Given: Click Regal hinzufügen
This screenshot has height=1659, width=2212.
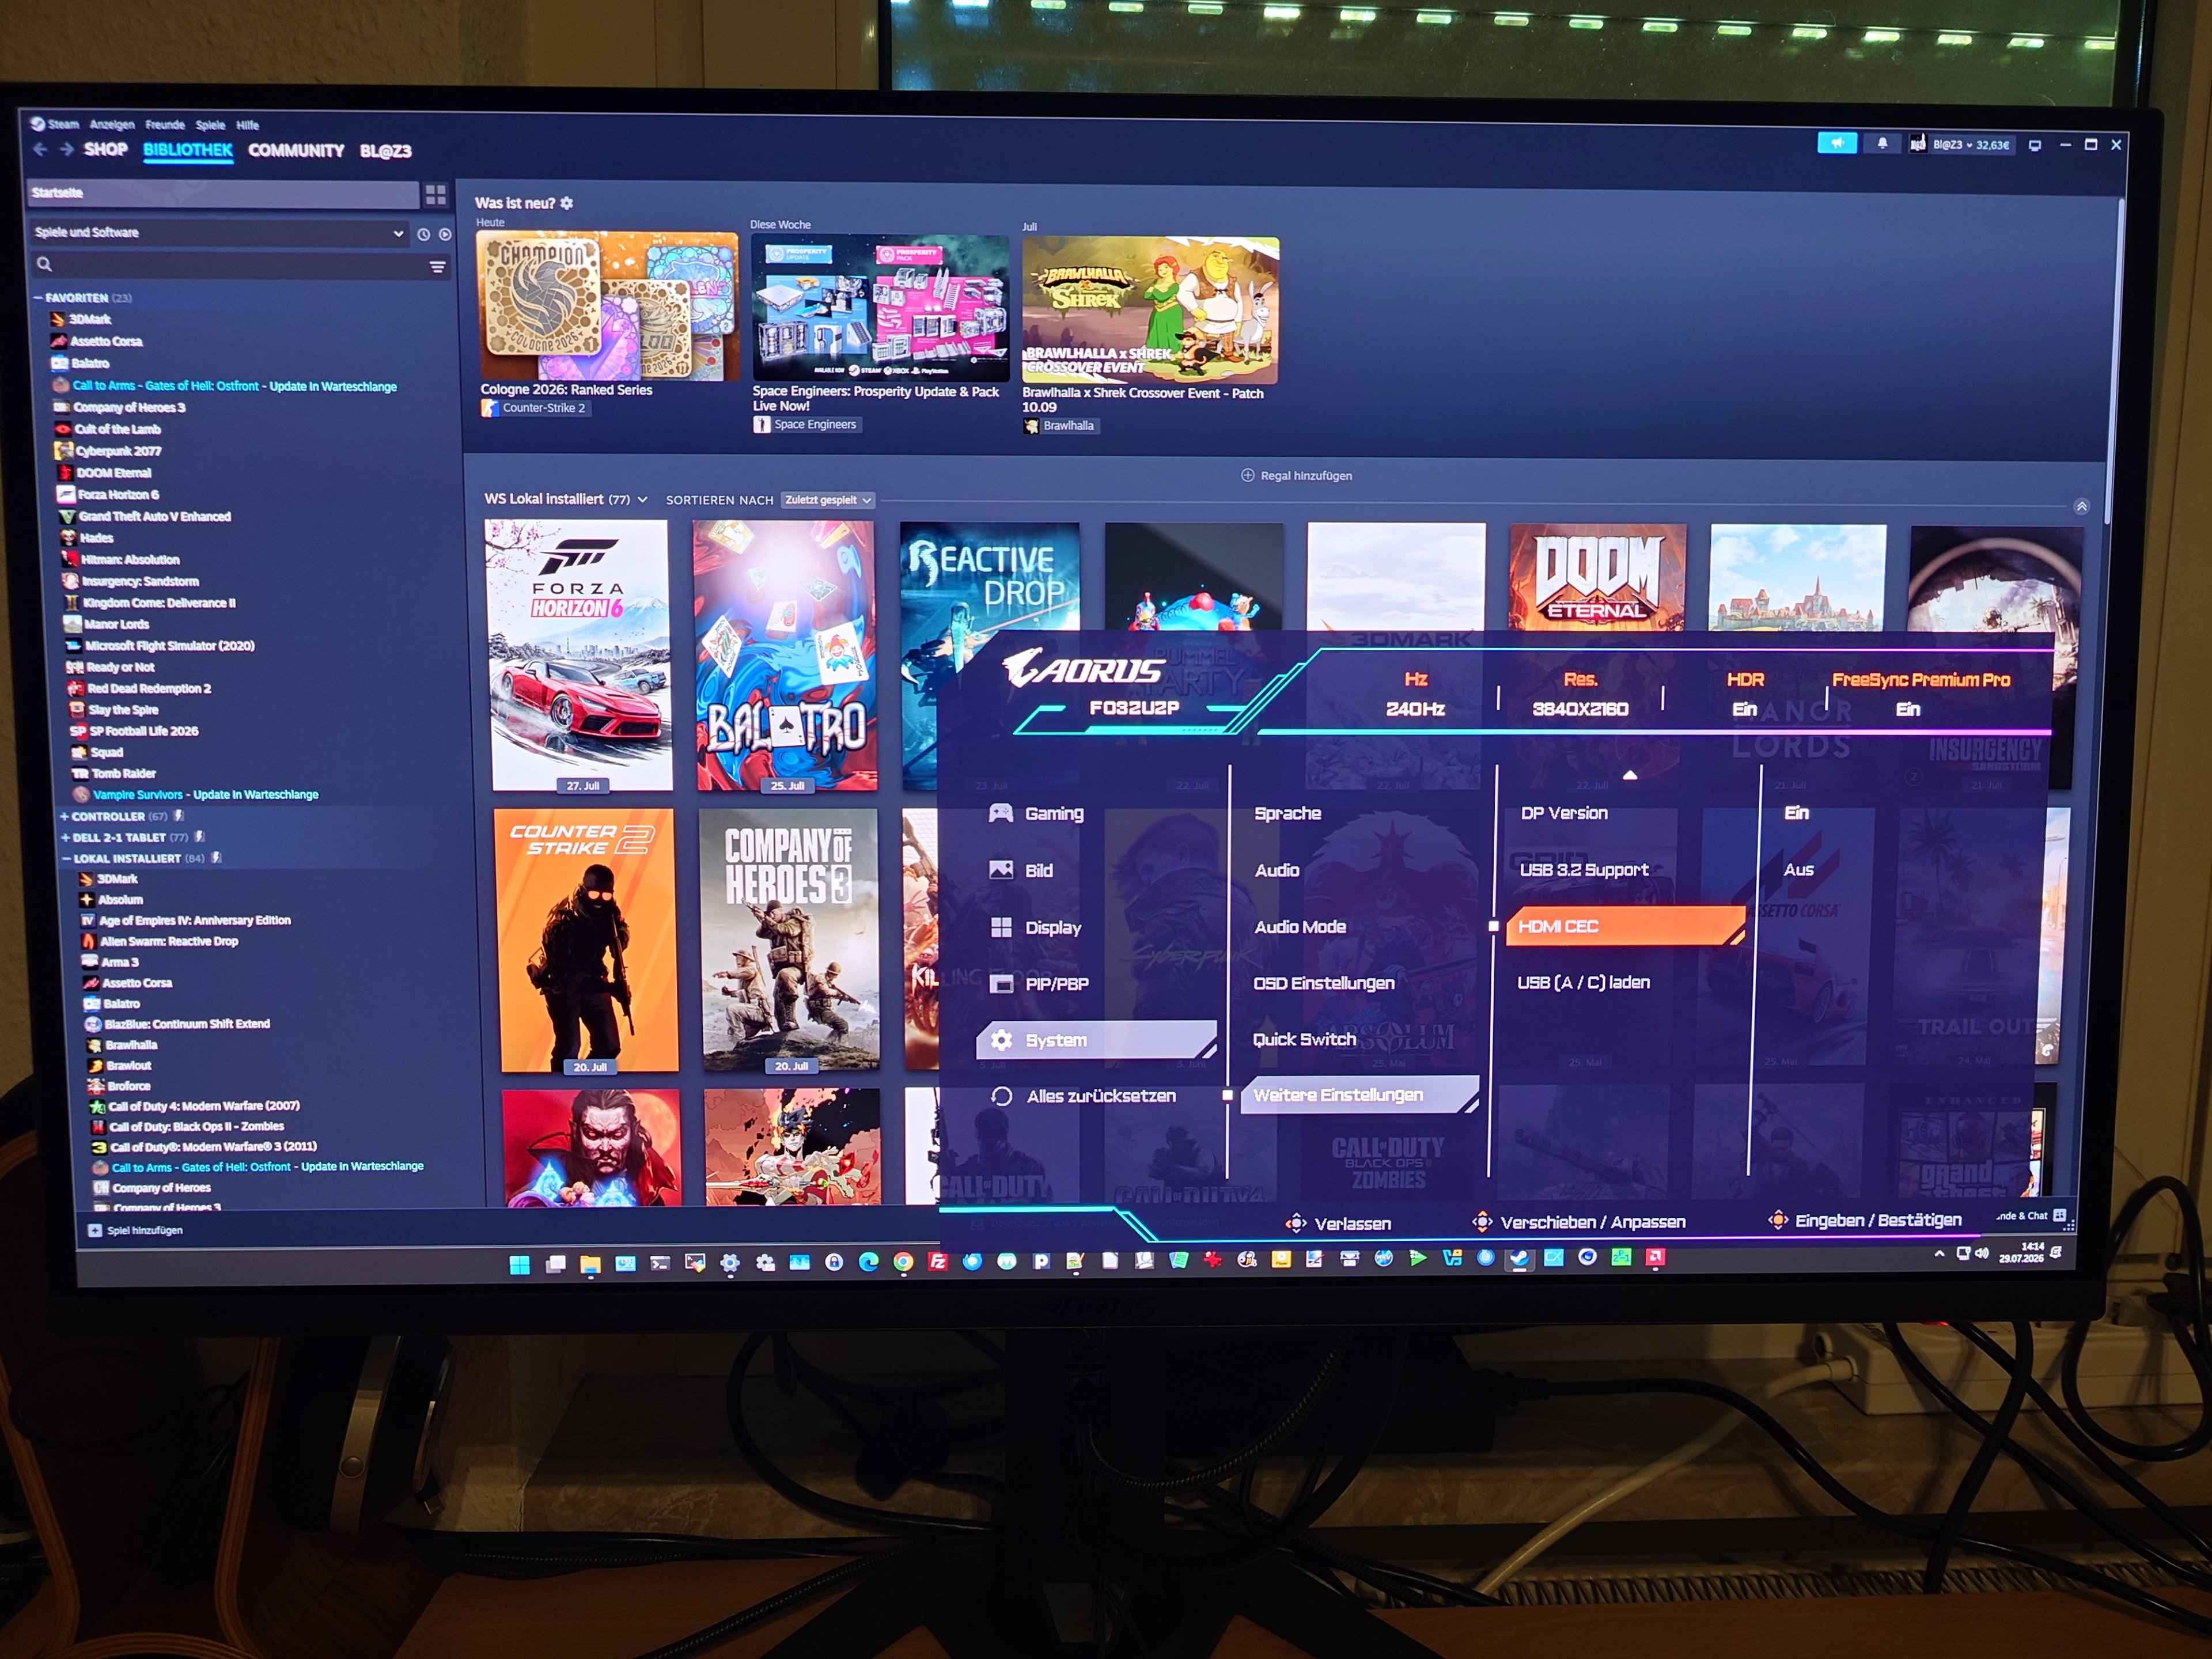Looking at the screenshot, I should [1297, 476].
